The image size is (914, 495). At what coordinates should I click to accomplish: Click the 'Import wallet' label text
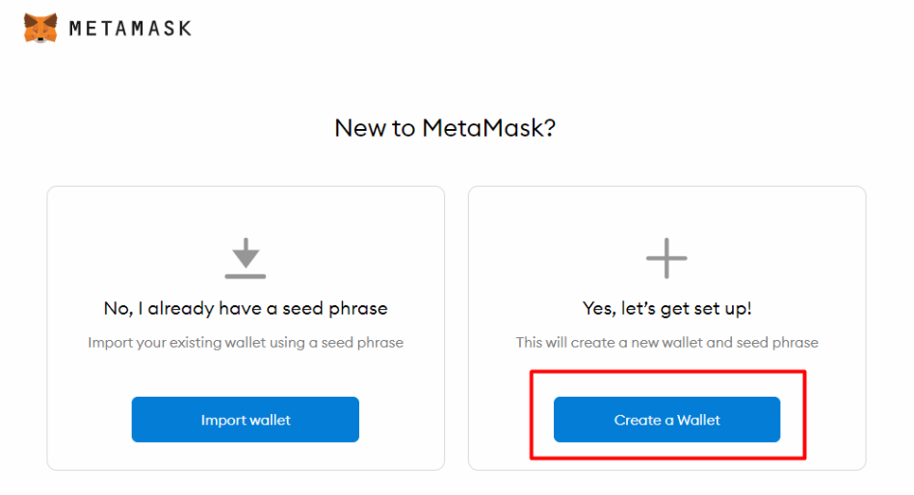(x=246, y=421)
